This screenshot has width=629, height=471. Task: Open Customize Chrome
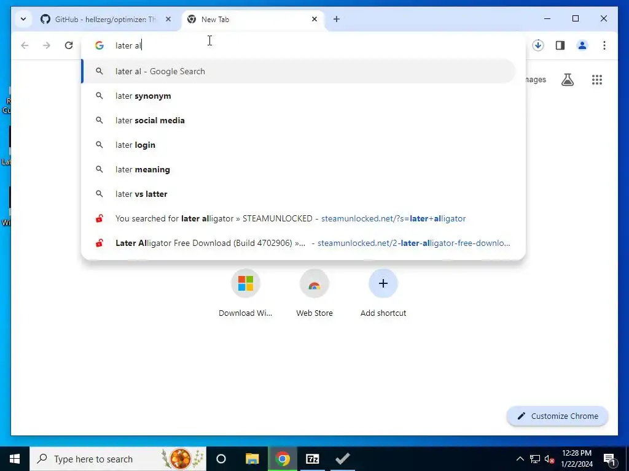coord(558,416)
